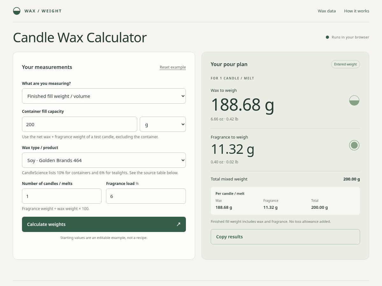
Task: Open the What are you measuring dropdown
Action: [104, 96]
